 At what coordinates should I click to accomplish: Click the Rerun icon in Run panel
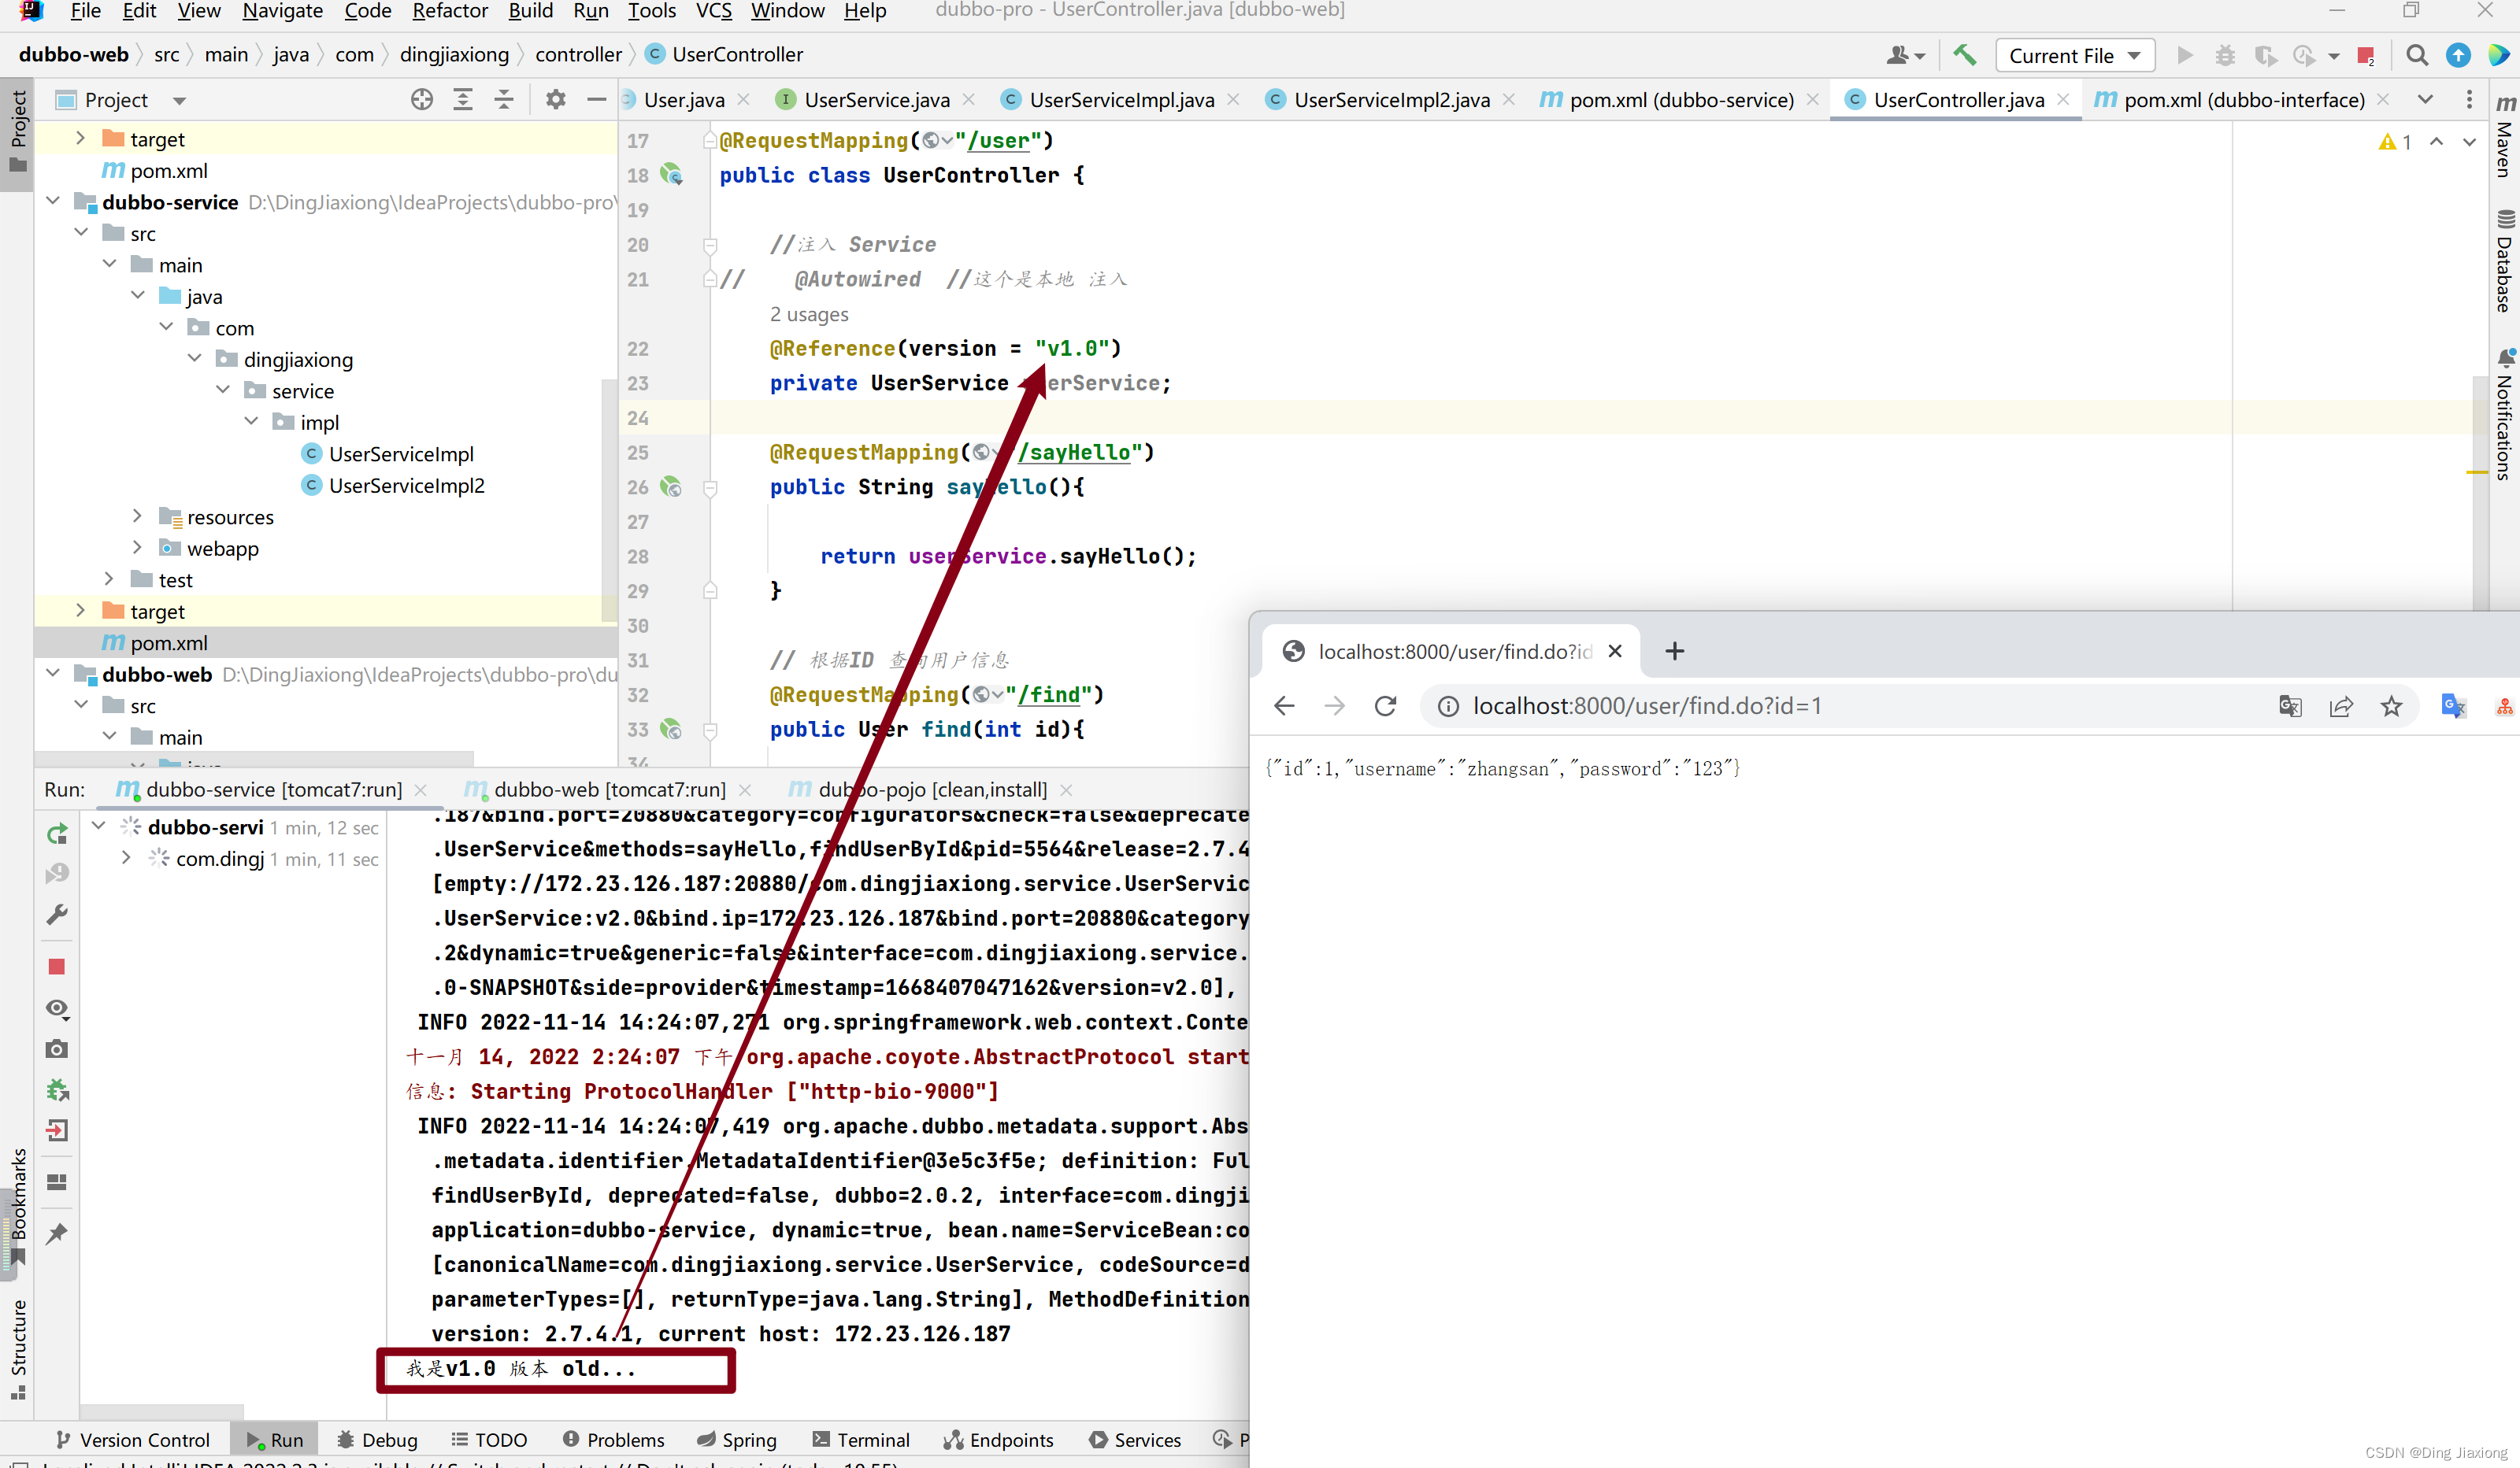57,833
